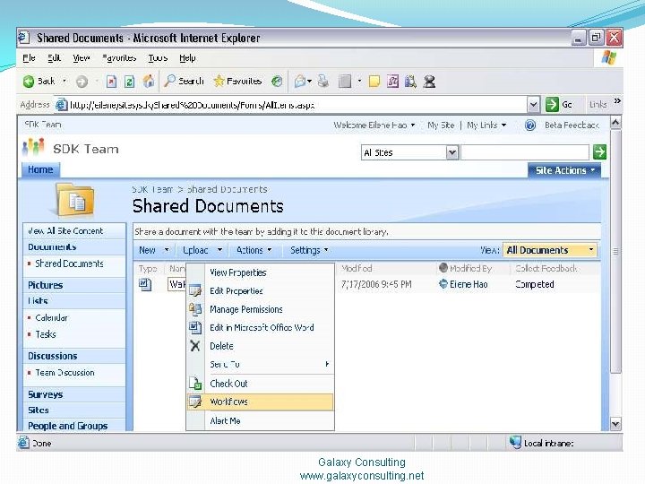This screenshot has width=645, height=484.
Task: Open the Team Discussion link
Action: (x=64, y=373)
